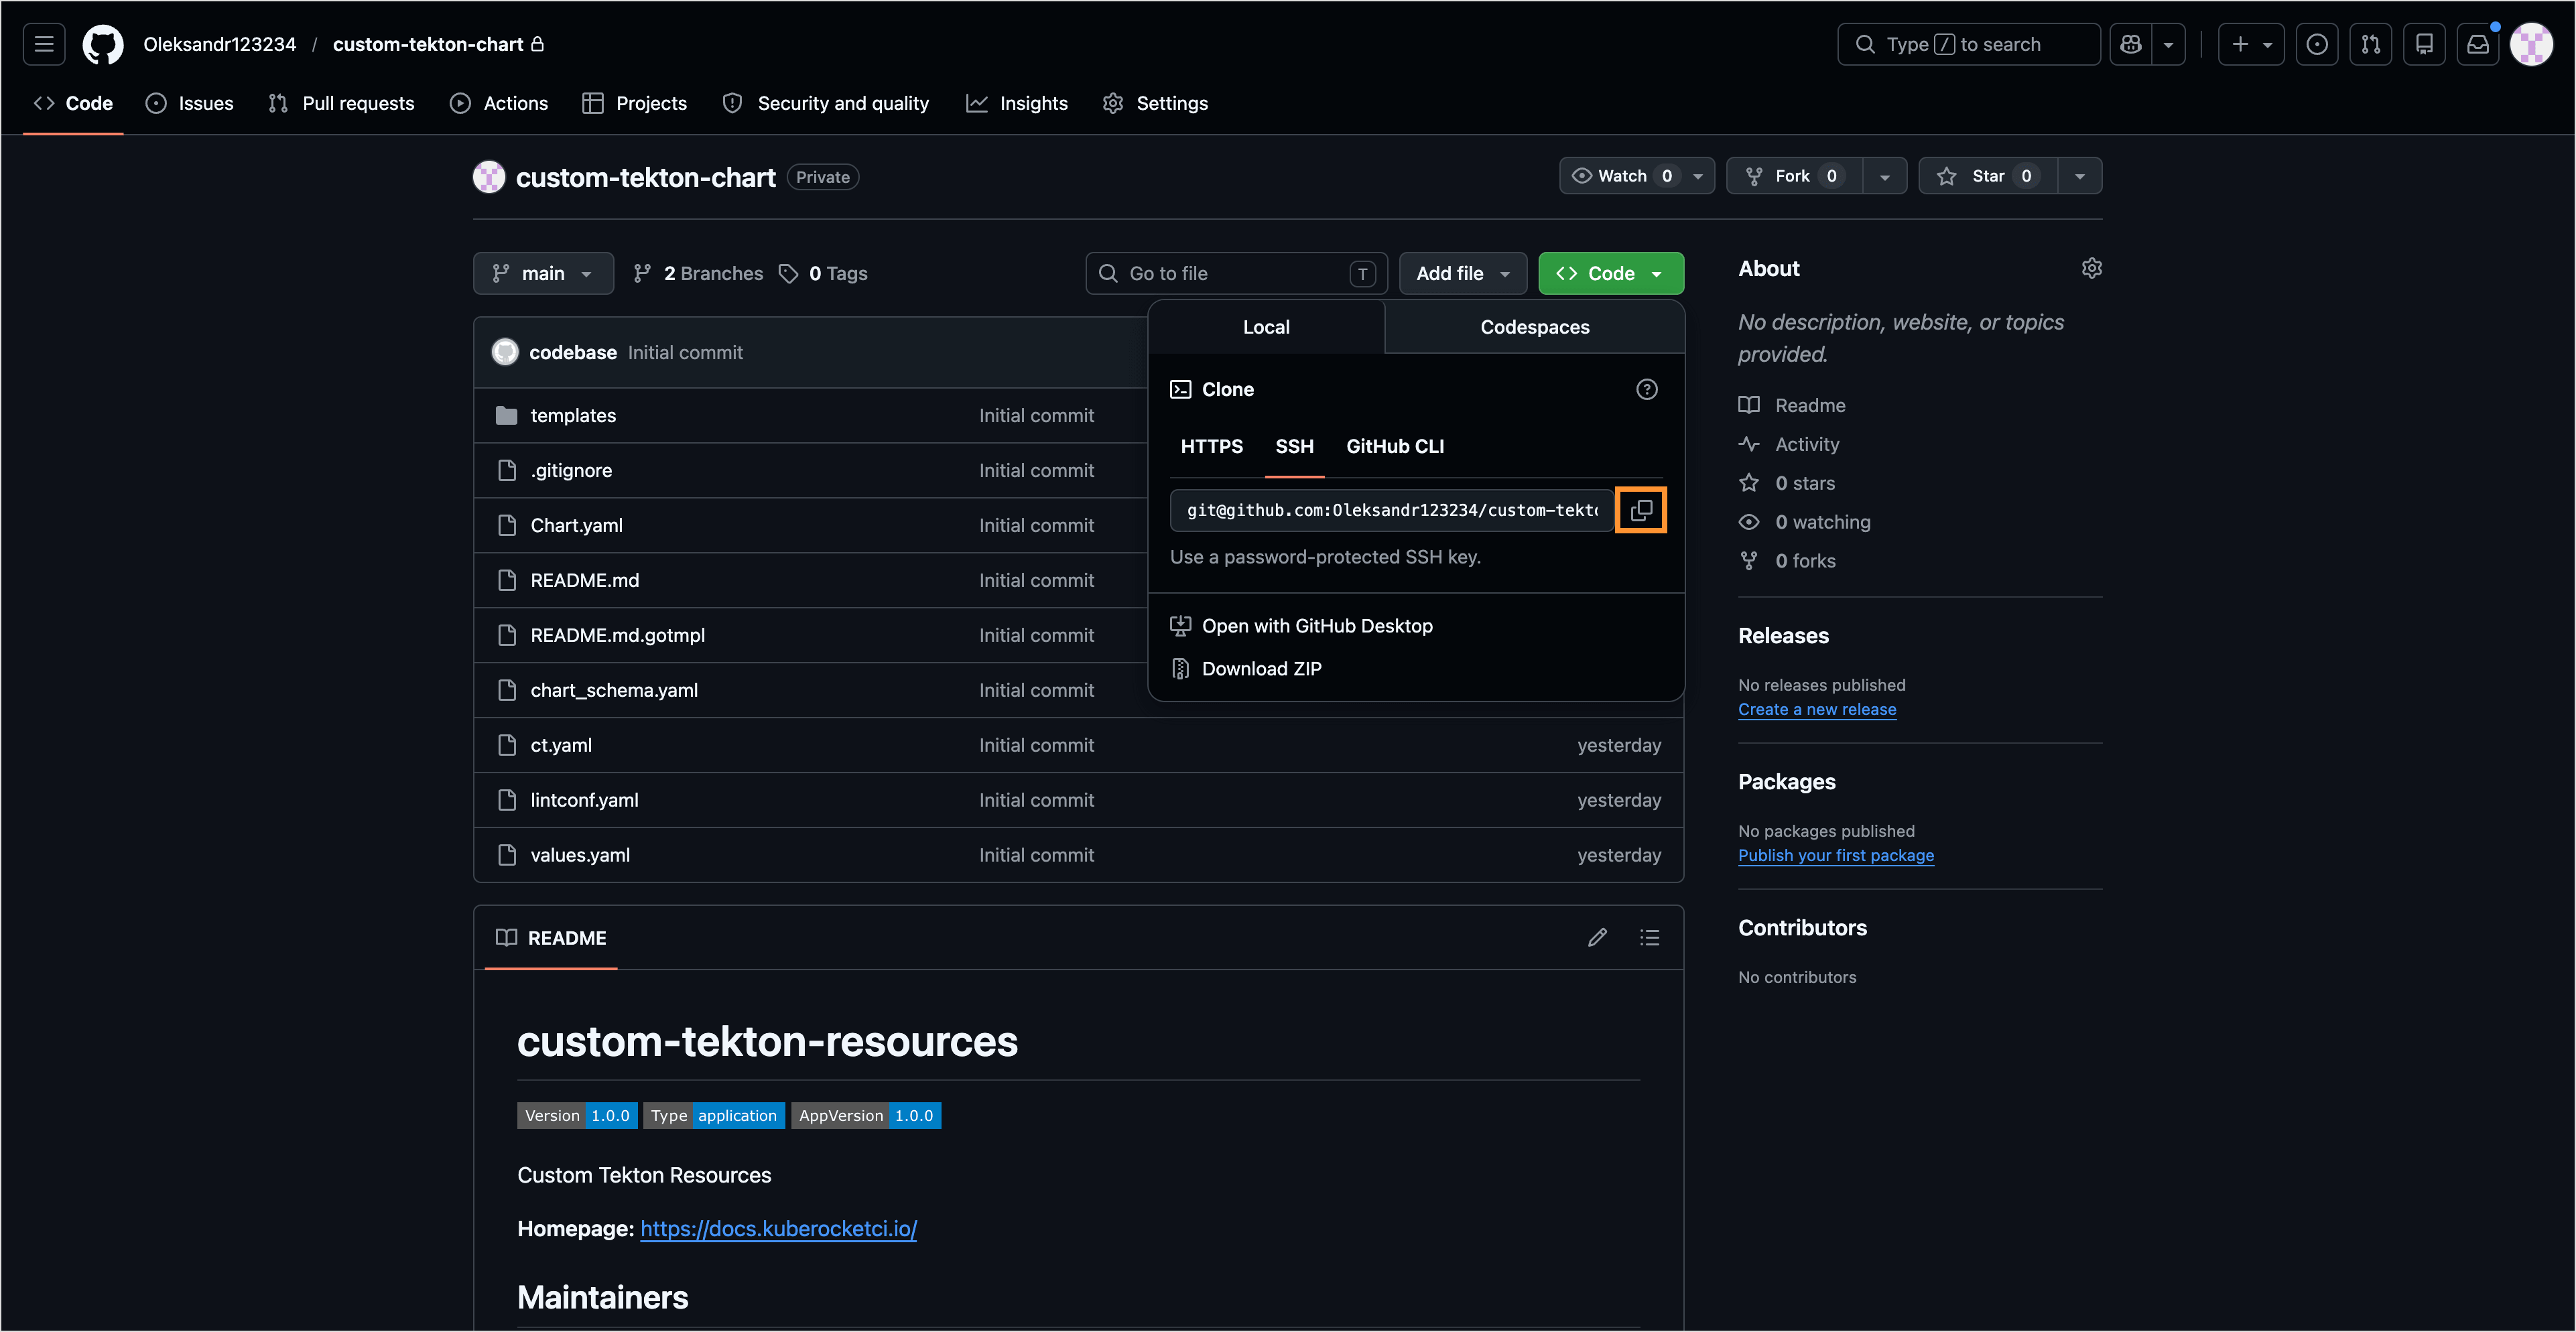Go to the Code tab
Screen dimensions: 2576x1332
coord(73,103)
